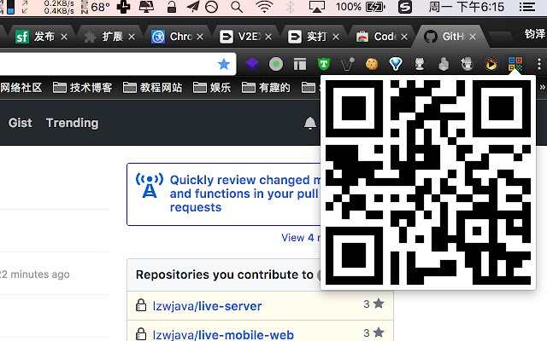Click the padlock icon in menu bar
Viewport: 547px width, 341px height.
point(171,7)
